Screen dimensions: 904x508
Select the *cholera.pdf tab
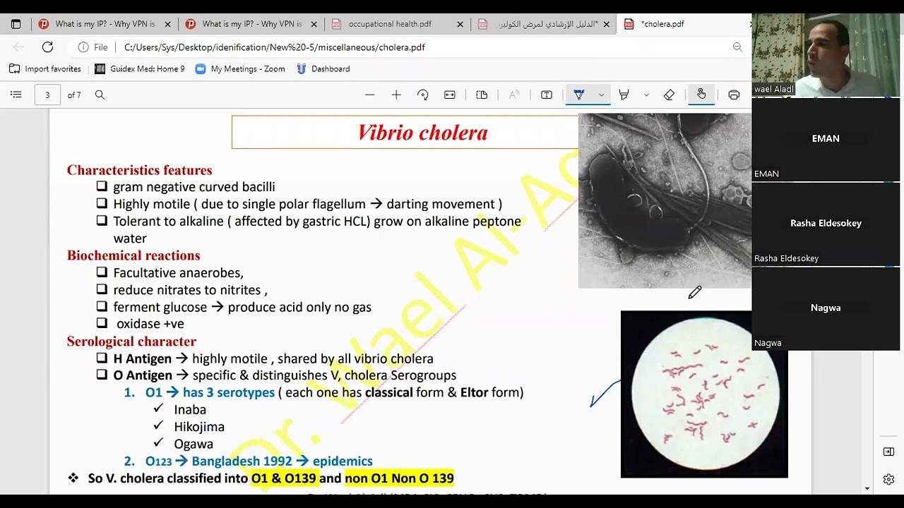(684, 24)
